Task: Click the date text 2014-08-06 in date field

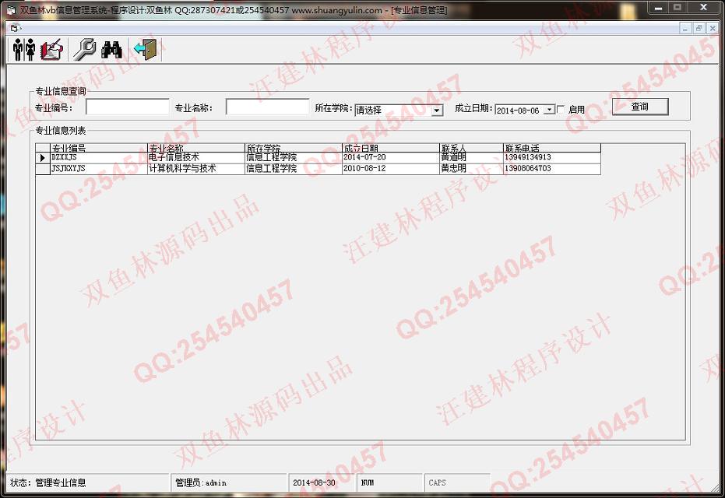Action: [x=518, y=110]
